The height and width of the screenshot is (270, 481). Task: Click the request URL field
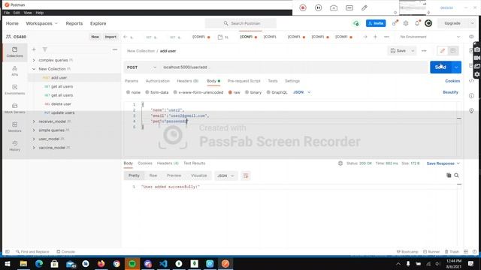[x=294, y=67]
